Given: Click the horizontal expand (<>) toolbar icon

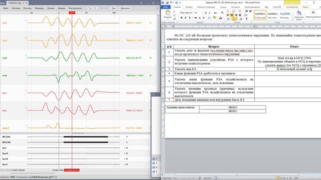Looking at the screenshot, I should (x=101, y=8).
